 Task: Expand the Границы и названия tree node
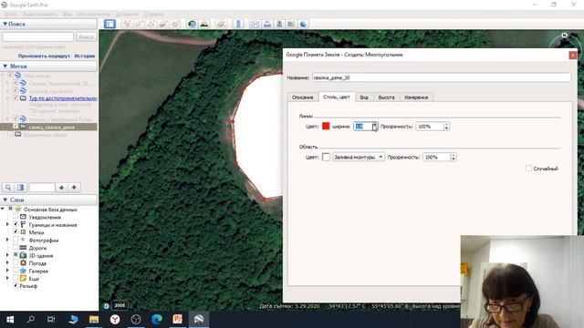click(x=7, y=225)
